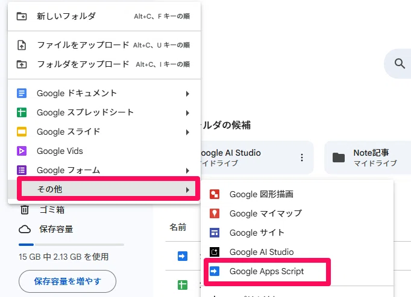Select Google サイト in submenu

297,233
